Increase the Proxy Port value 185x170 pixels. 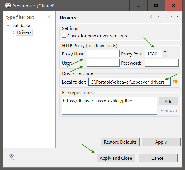(x=165, y=52)
